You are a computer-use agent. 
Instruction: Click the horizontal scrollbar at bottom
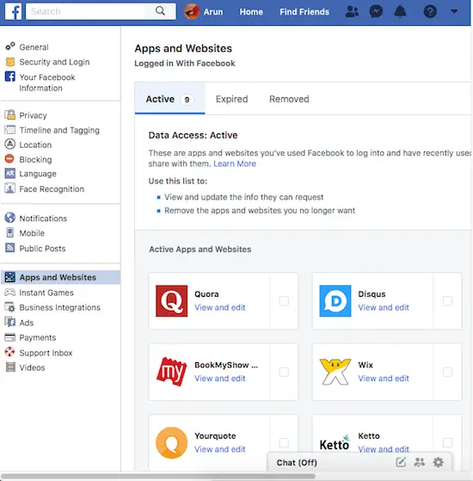[x=158, y=477]
